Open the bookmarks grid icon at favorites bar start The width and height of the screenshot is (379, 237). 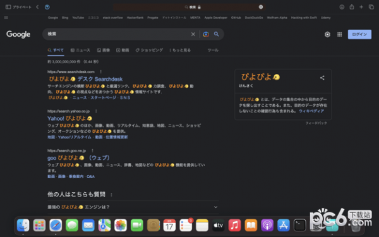pyautogui.click(x=6, y=18)
